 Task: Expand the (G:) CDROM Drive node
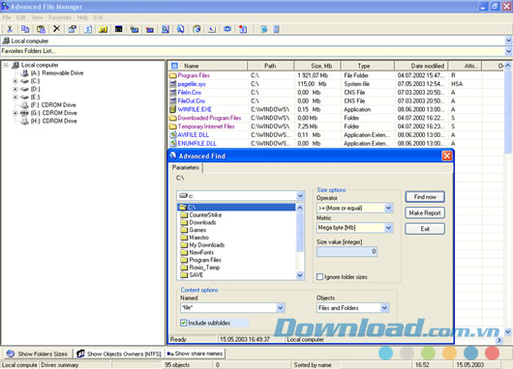click(x=15, y=113)
